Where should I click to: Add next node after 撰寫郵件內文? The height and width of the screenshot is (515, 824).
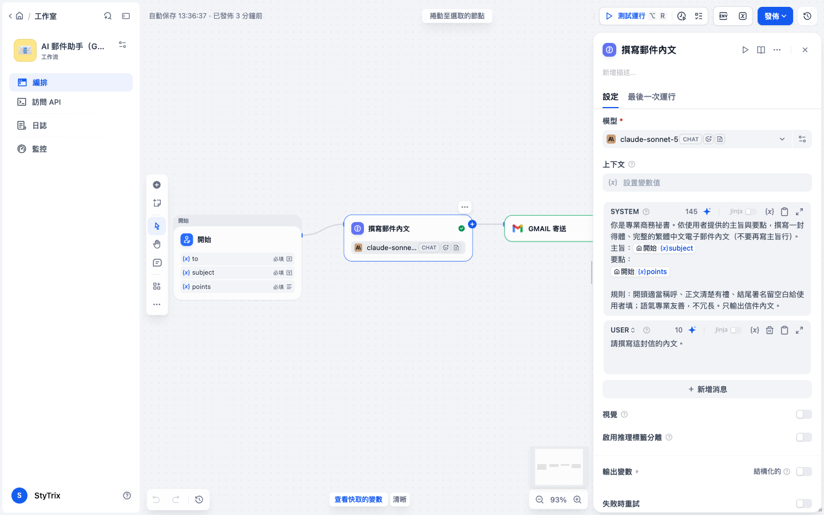click(472, 224)
